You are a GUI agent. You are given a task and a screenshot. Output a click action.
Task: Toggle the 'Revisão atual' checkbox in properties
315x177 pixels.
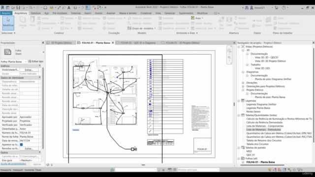[21, 93]
